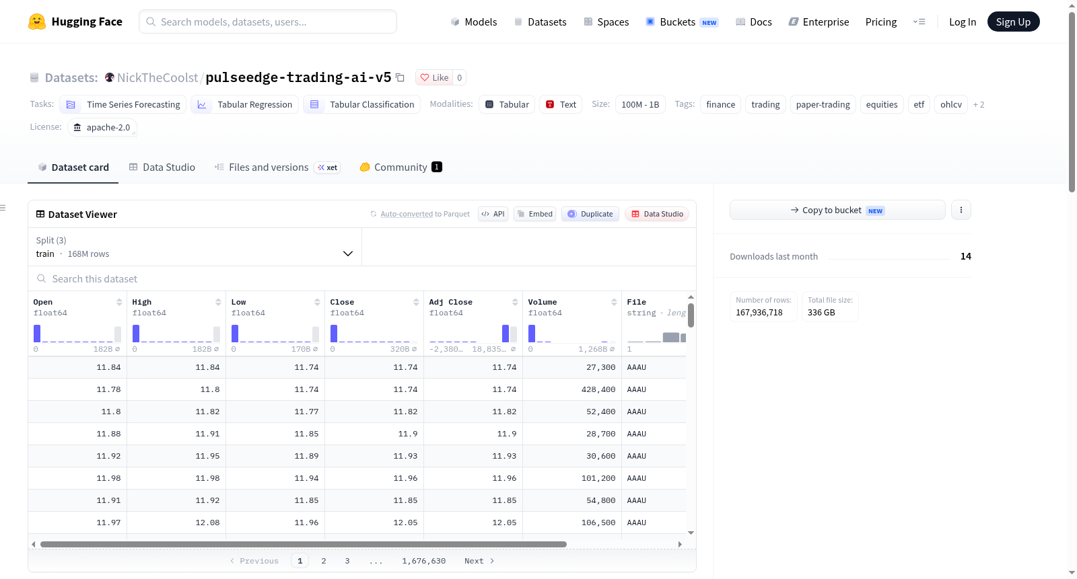Click the Next page button
This screenshot has height=579, width=1077.
479,561
